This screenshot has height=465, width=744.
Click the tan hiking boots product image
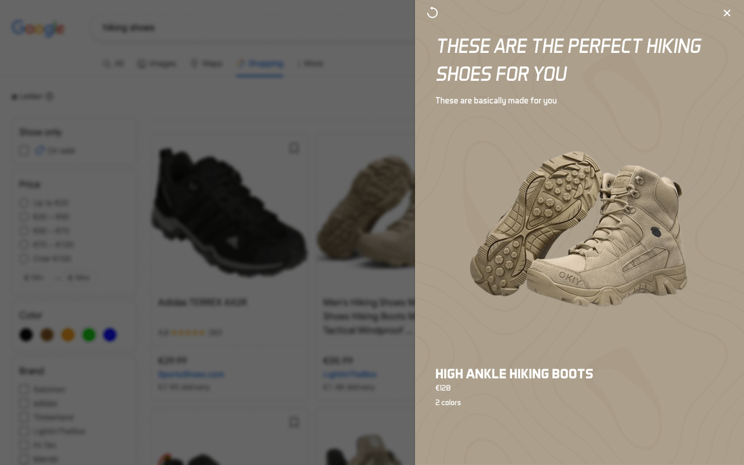pos(578,230)
